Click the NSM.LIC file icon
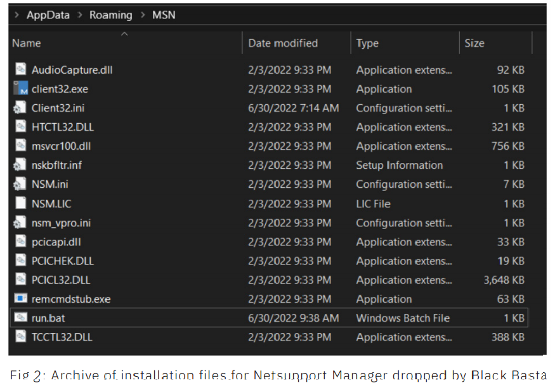This screenshot has width=555, height=385. tap(20, 204)
